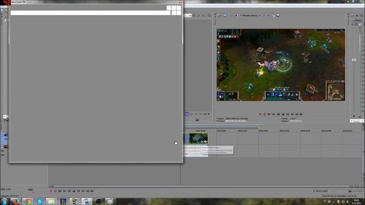
Task: Click Go to End under the video preview
Action: [x=292, y=114]
